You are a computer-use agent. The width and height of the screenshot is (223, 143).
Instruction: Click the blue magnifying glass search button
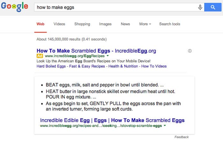point(213,7)
